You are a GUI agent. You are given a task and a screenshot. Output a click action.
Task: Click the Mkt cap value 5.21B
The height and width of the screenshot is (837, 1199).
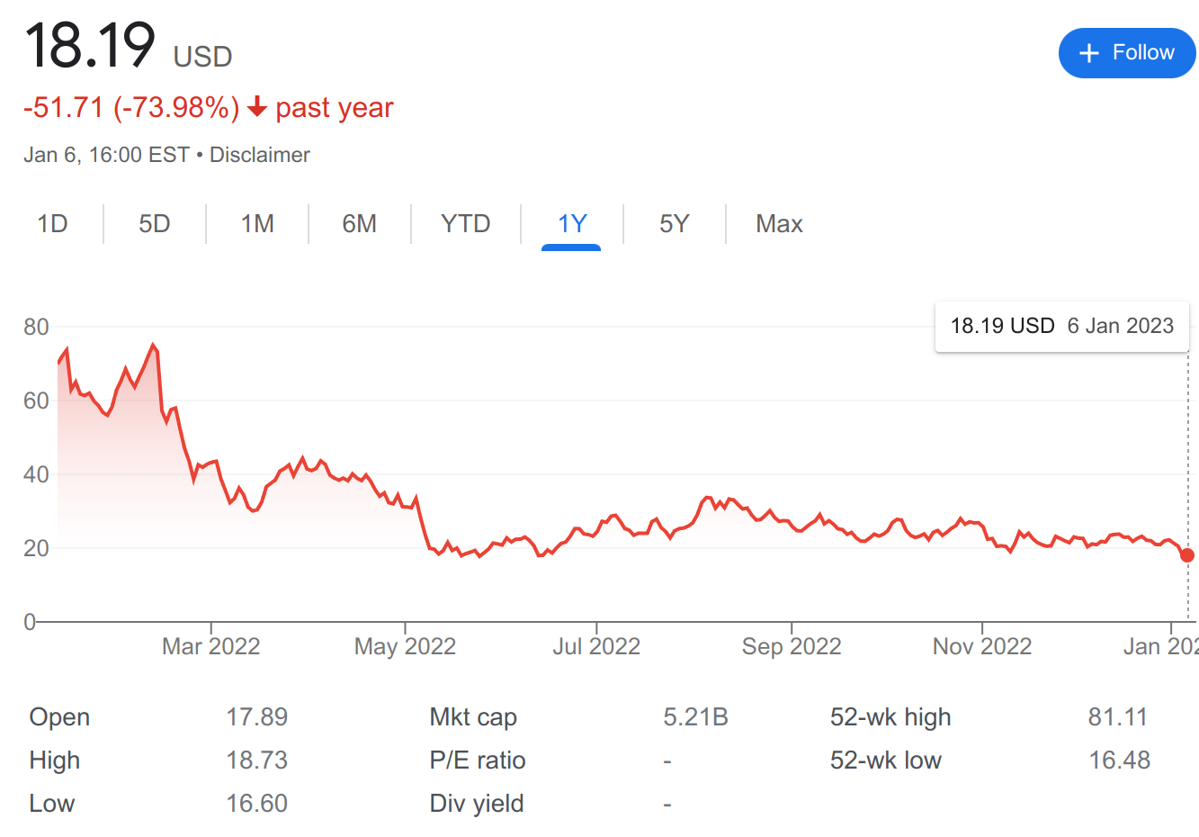(696, 717)
